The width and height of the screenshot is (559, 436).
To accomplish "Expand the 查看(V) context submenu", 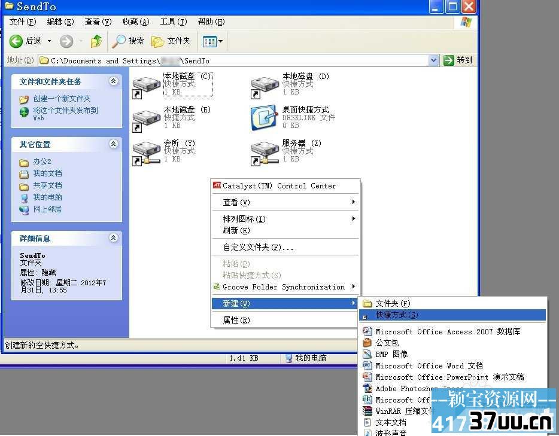I will tap(353, 202).
